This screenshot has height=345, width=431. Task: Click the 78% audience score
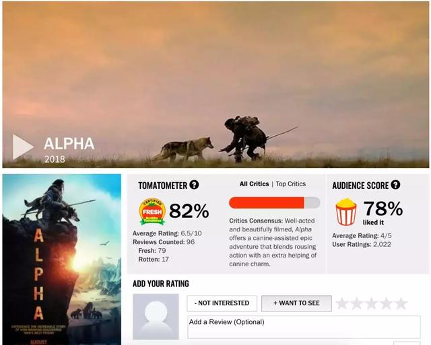383,208
